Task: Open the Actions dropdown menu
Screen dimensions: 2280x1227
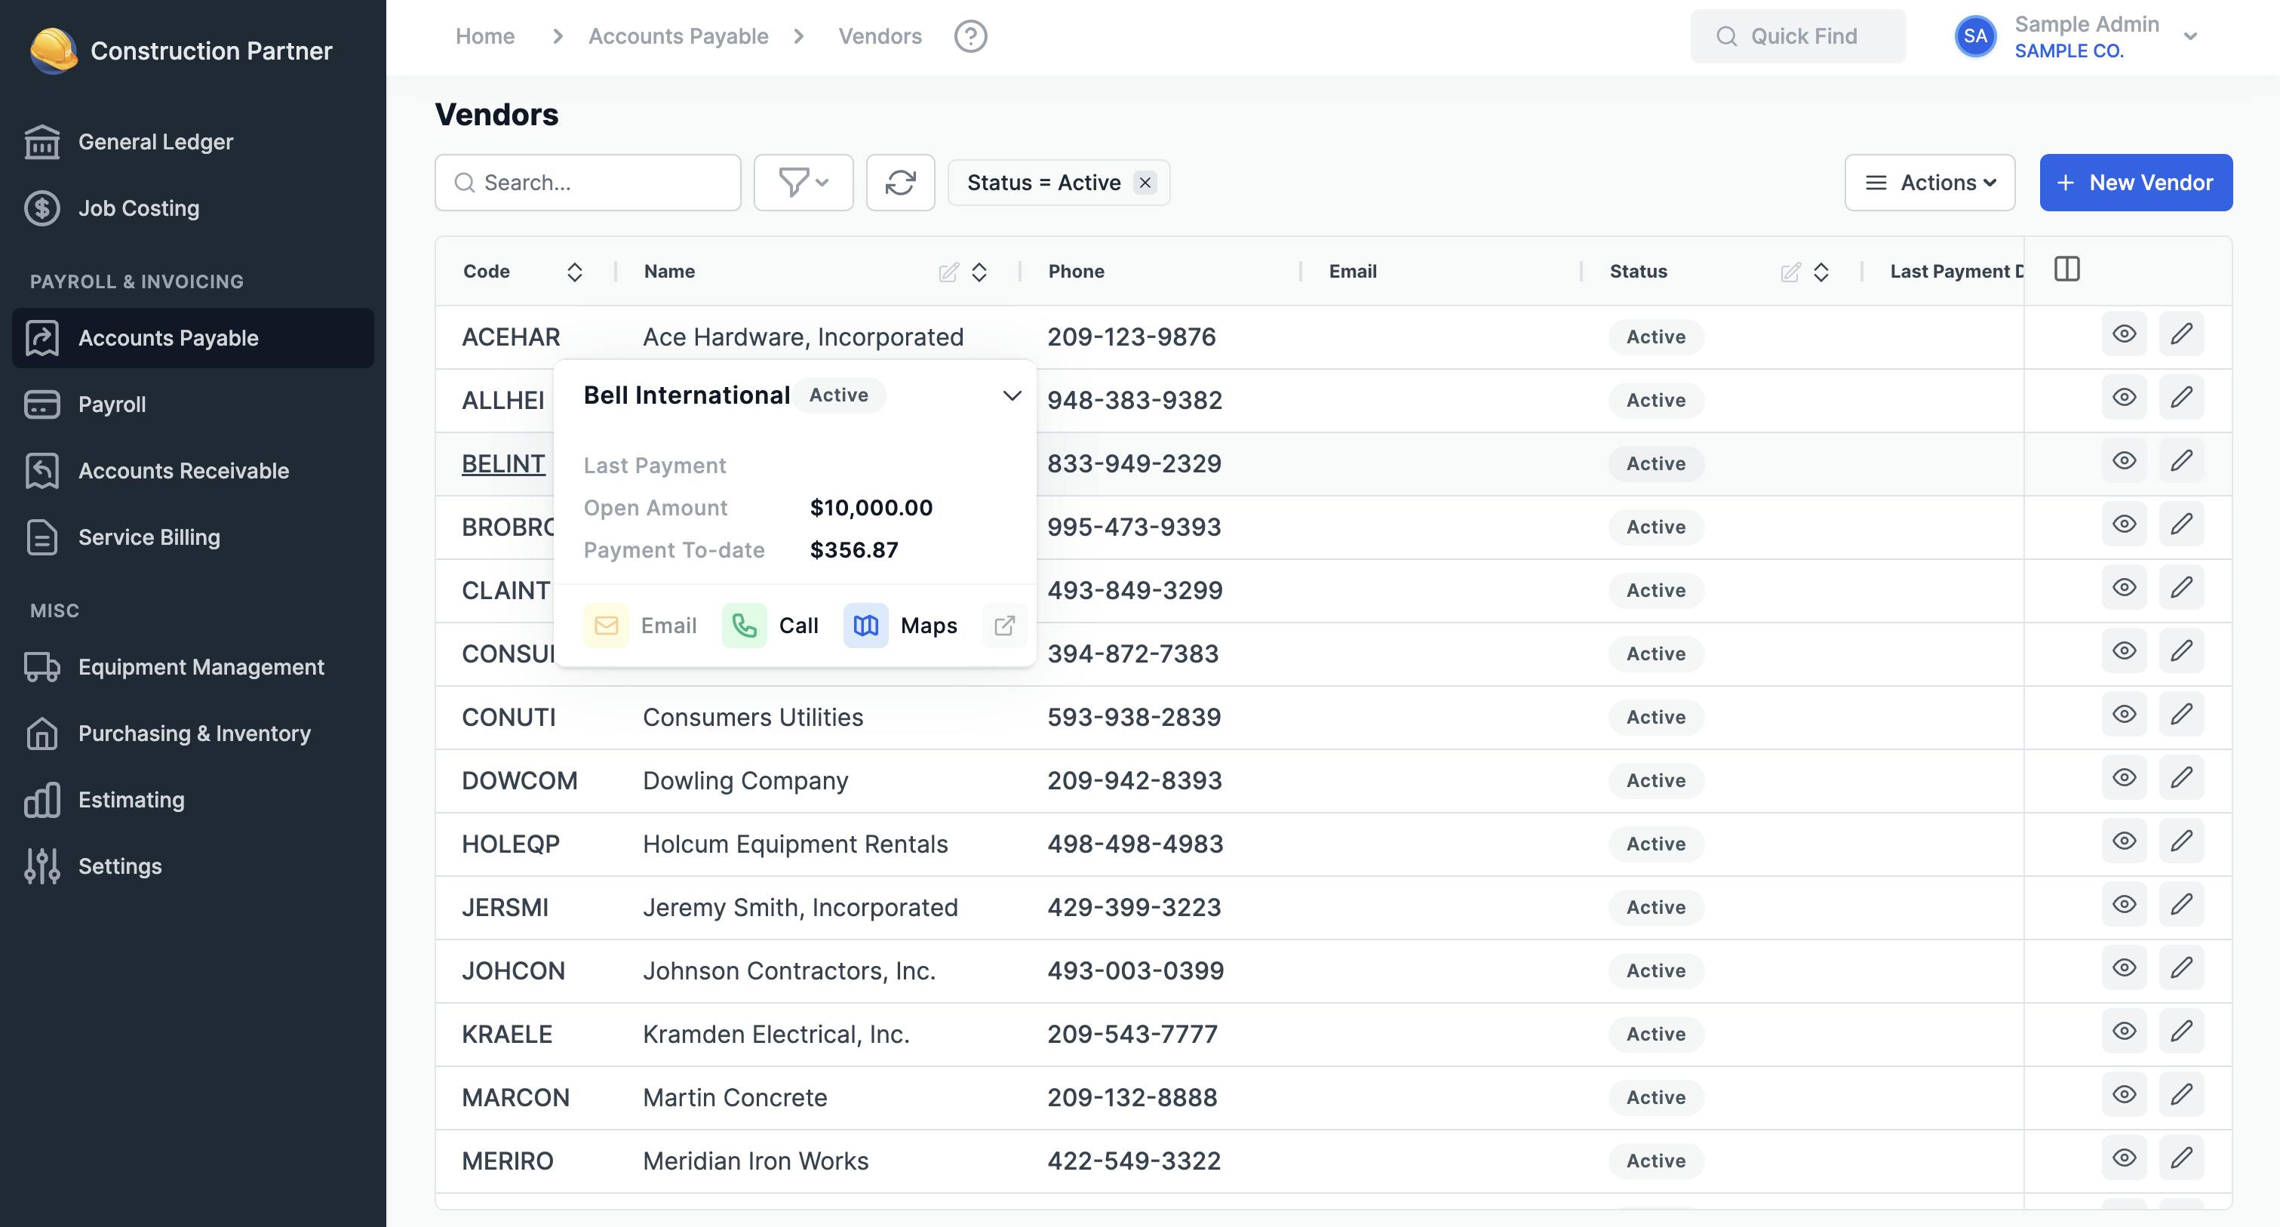Action: pos(1929,183)
